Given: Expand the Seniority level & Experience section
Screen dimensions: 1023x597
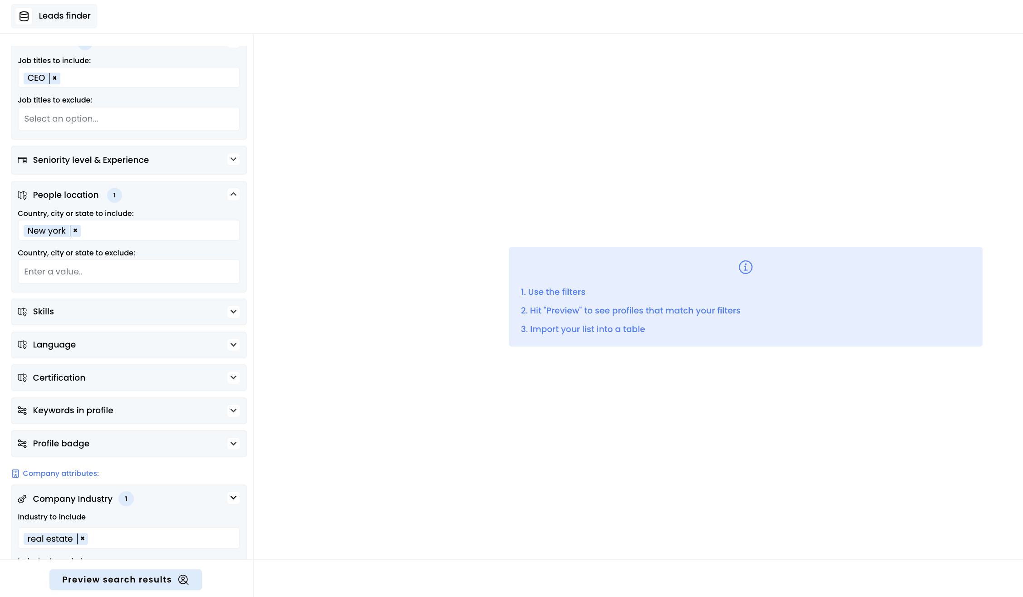Looking at the screenshot, I should pos(233,159).
